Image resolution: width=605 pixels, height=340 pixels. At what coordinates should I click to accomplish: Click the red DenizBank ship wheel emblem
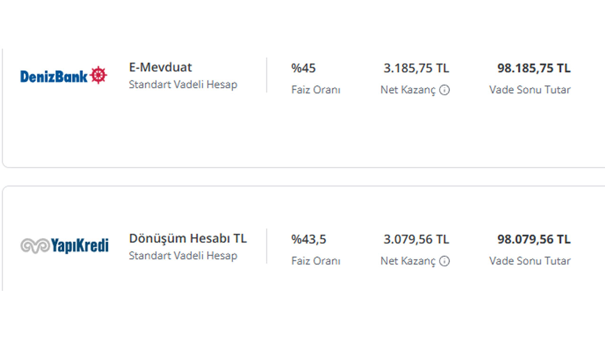(x=98, y=75)
